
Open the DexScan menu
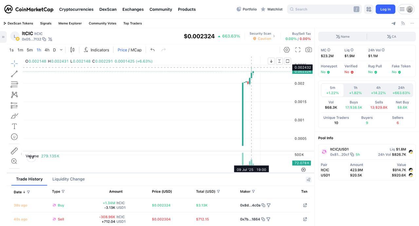coord(108,9)
